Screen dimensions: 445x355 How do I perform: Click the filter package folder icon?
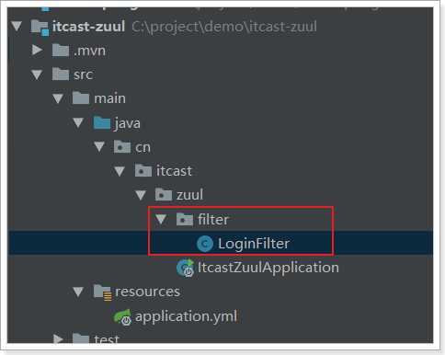pos(185,219)
